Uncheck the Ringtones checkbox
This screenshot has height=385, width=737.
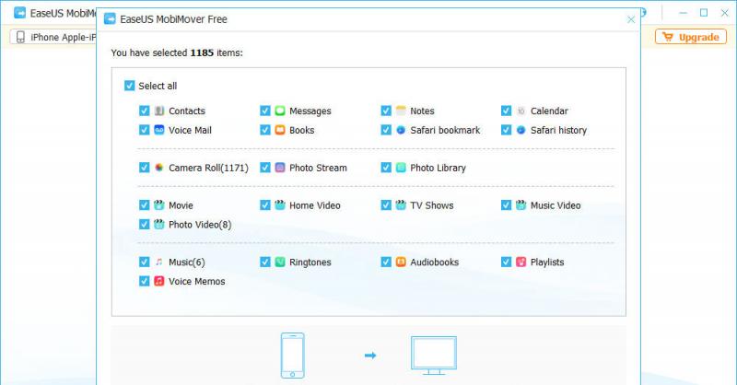265,262
